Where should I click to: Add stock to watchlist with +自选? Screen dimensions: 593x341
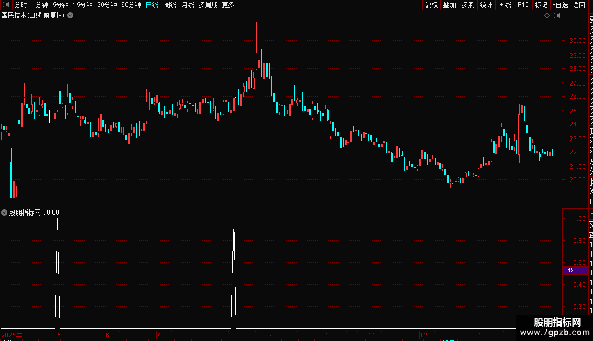coord(560,5)
